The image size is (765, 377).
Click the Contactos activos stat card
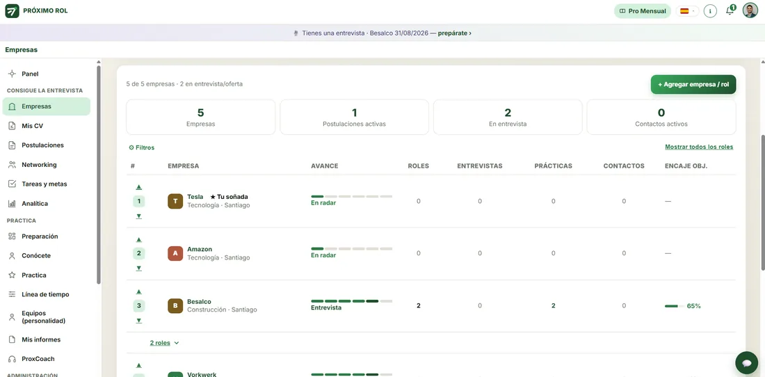tap(661, 117)
